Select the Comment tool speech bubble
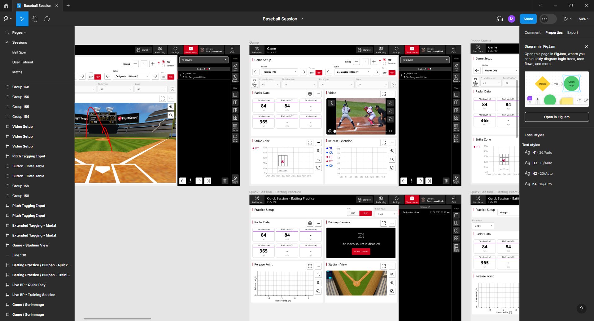Viewport: 594px width, 321px height. (47, 19)
